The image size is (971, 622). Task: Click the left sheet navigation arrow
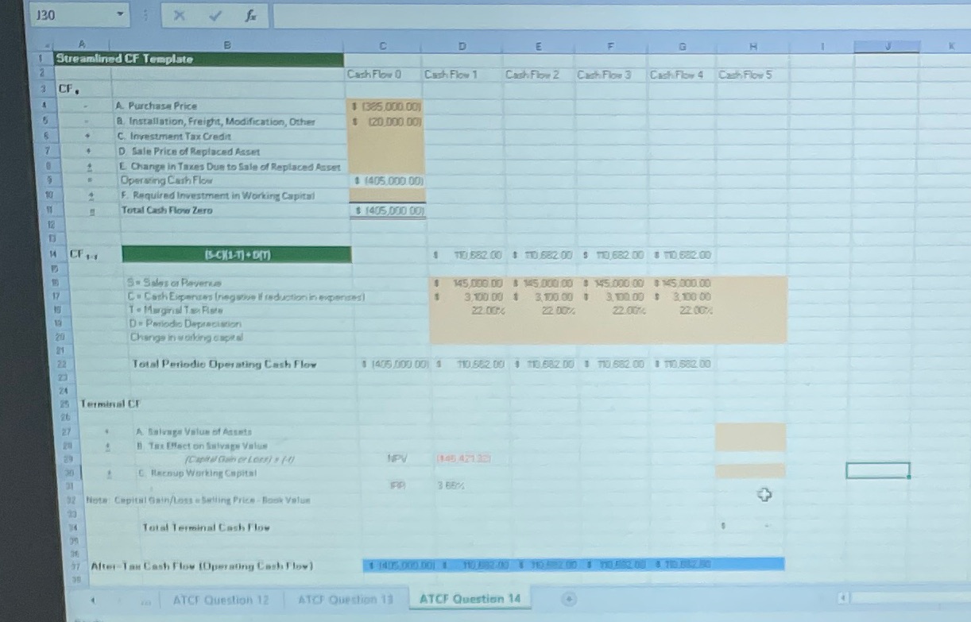click(94, 601)
